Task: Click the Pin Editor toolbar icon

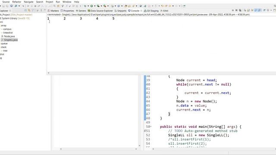Action: [x=184, y=6]
